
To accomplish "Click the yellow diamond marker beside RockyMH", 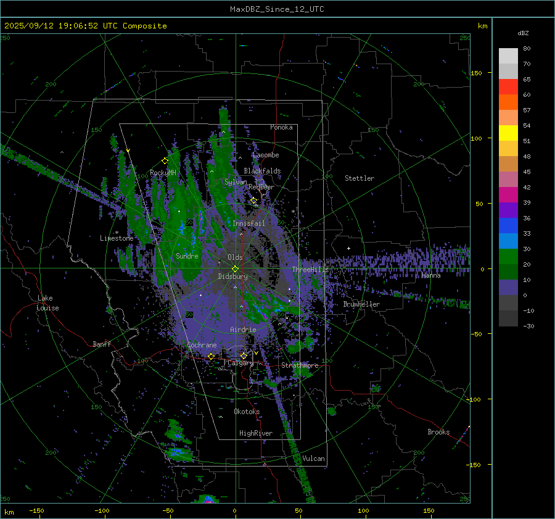I will pos(165,161).
